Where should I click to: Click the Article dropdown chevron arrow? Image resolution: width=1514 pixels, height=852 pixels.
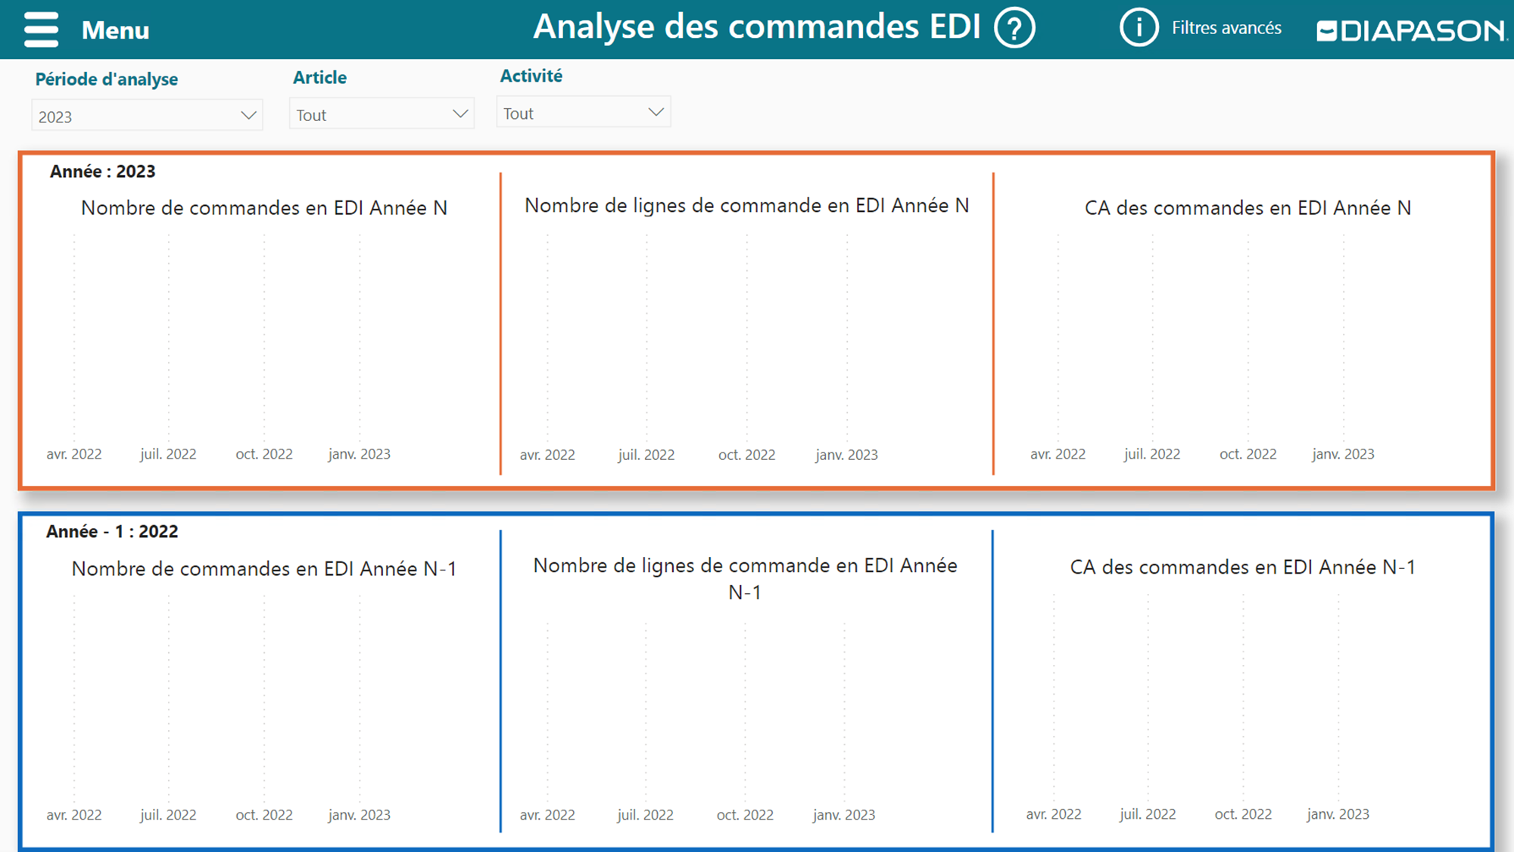459,114
